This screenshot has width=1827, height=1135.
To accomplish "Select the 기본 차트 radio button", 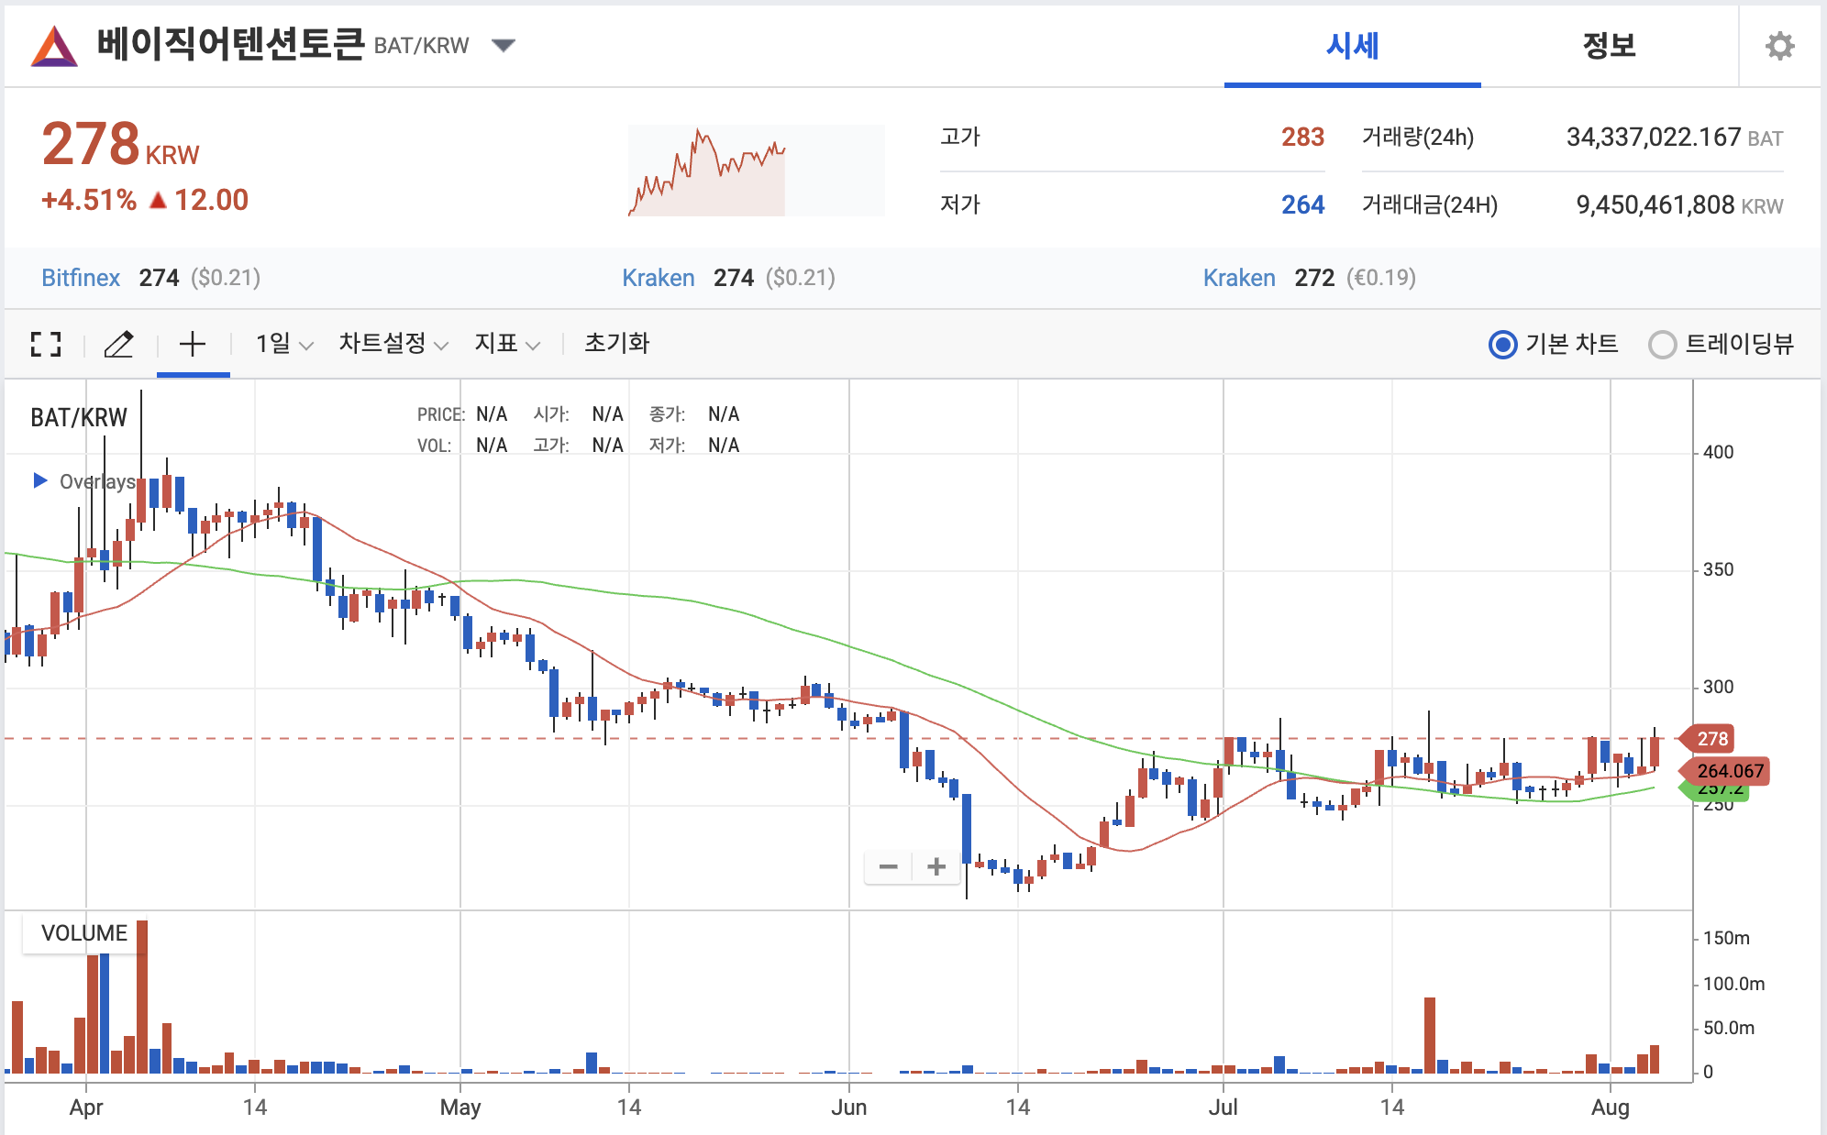I will click(1502, 345).
